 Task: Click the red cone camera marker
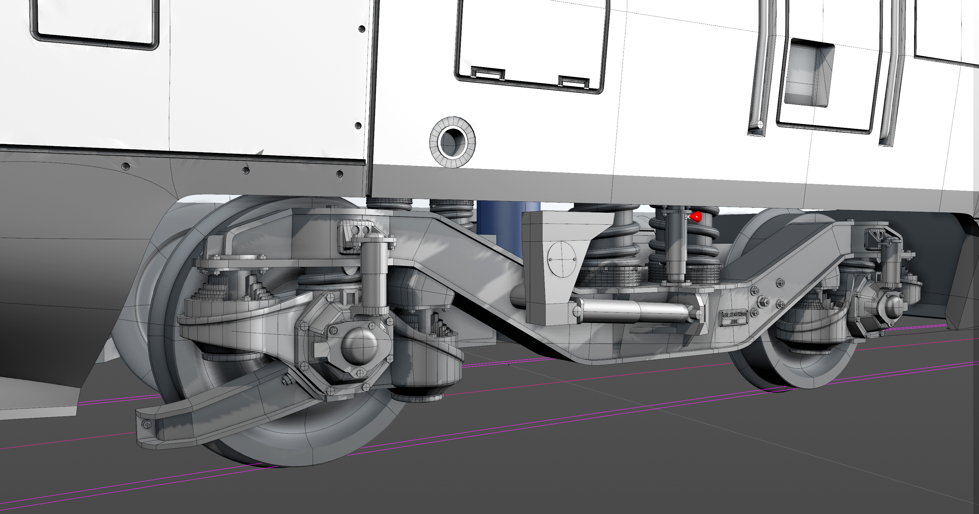pos(696,217)
